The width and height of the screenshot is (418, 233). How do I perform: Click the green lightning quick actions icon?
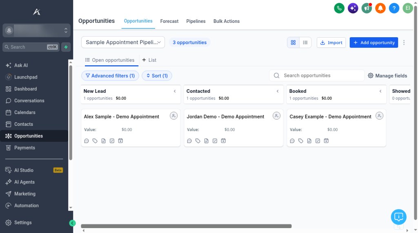[66, 47]
